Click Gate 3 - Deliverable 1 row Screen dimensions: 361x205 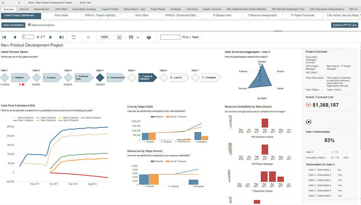pos(324,170)
